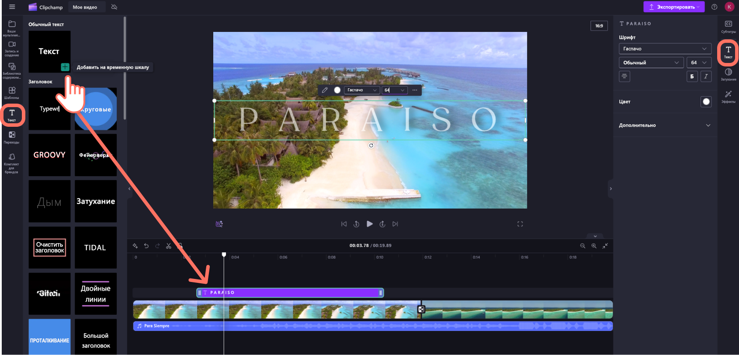Skip to the start of video
This screenshot has height=355, width=739.
(344, 224)
